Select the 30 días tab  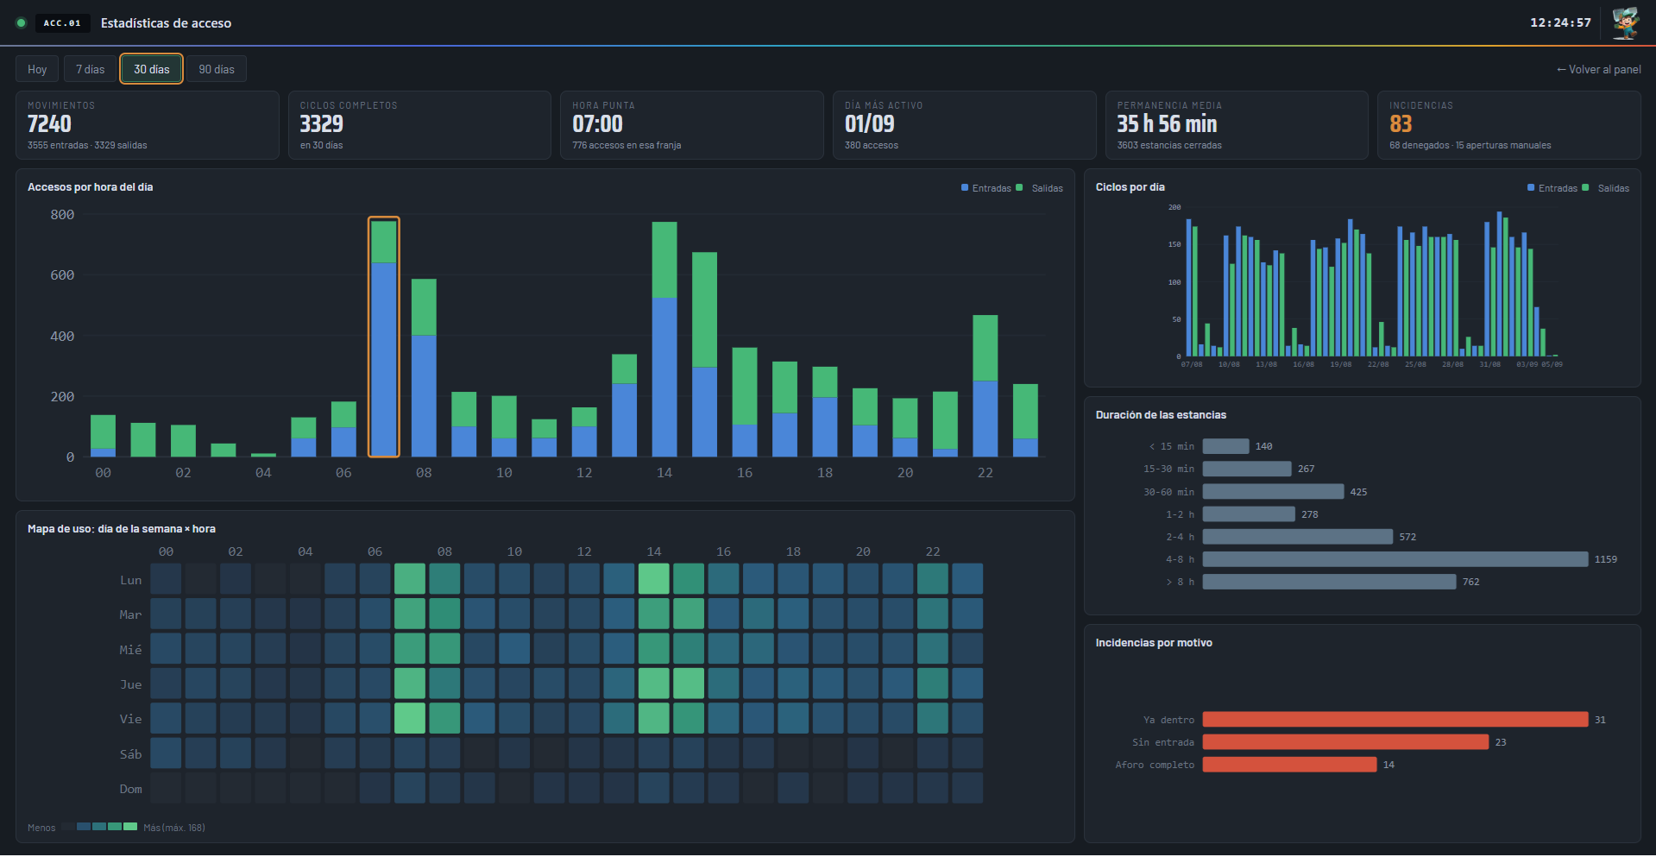coord(151,69)
